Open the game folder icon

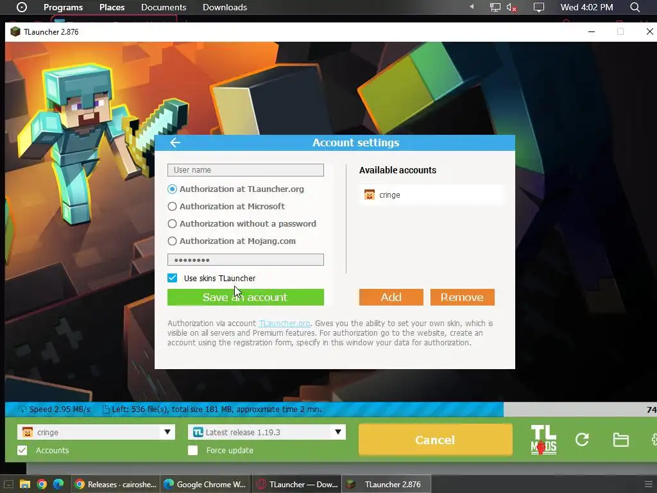pyautogui.click(x=620, y=440)
